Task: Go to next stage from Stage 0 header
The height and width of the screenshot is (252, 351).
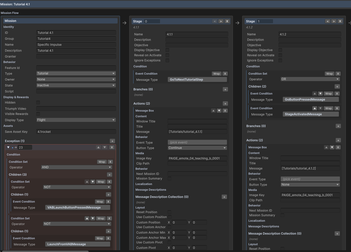Action: pos(221,21)
